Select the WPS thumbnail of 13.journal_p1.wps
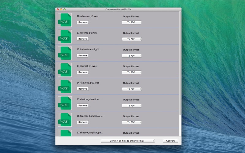245x153 pixels. point(65,70)
